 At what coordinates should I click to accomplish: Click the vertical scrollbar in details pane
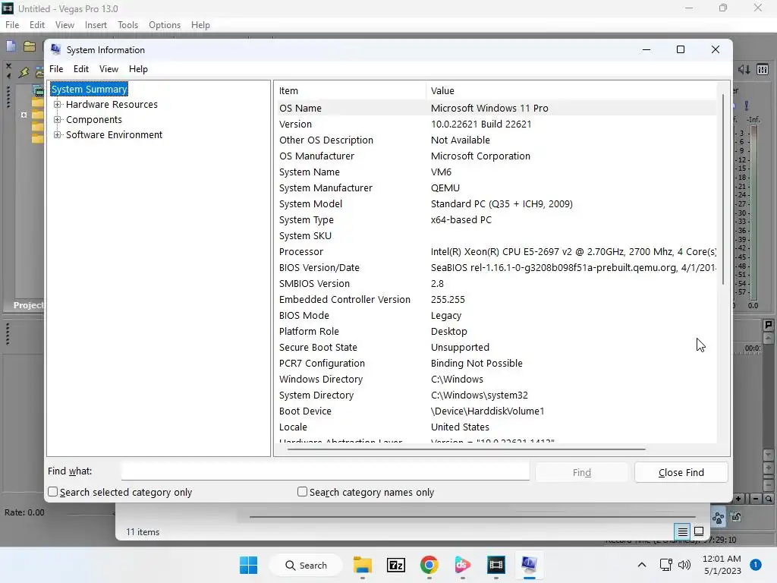coord(723,189)
